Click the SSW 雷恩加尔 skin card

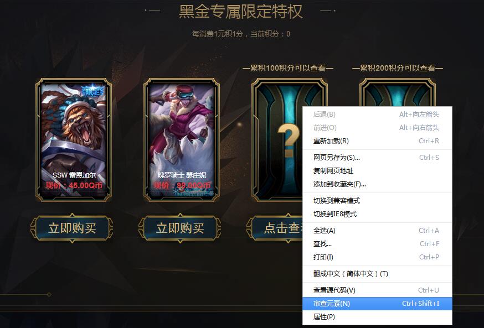pos(74,139)
